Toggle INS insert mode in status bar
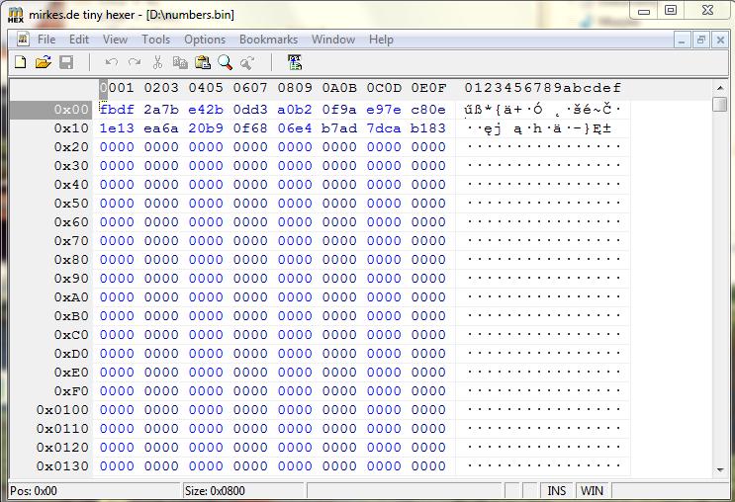This screenshot has width=735, height=502. tap(556, 491)
